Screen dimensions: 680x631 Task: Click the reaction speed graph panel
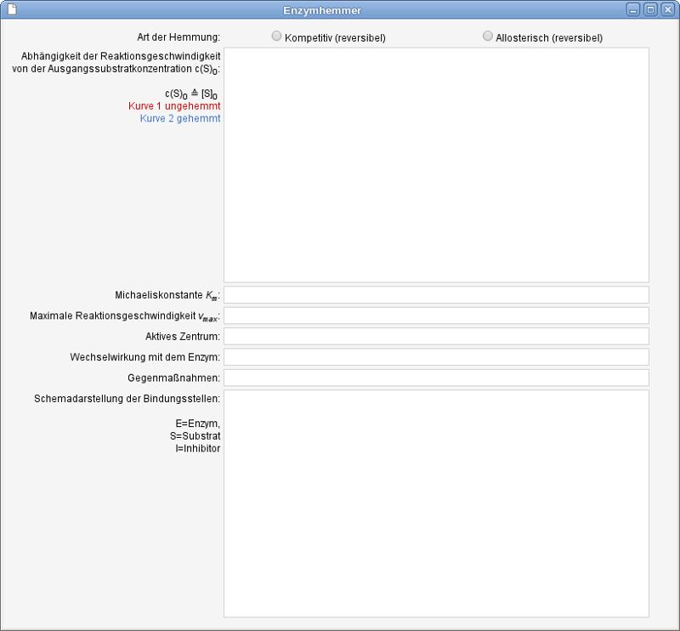(x=436, y=165)
